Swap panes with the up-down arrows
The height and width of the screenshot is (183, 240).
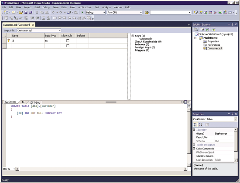(23, 102)
